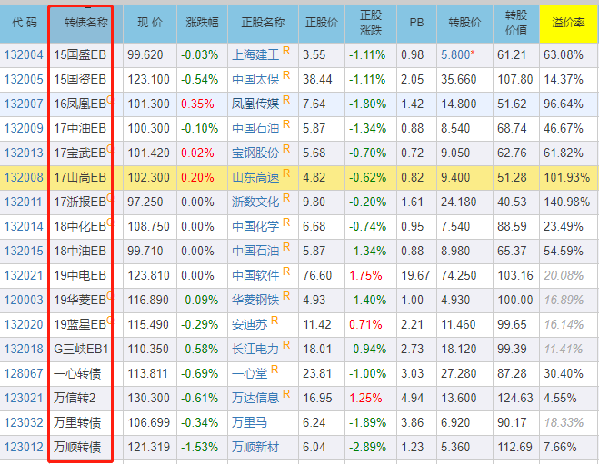Sort by the 代码 column header

click(x=25, y=23)
